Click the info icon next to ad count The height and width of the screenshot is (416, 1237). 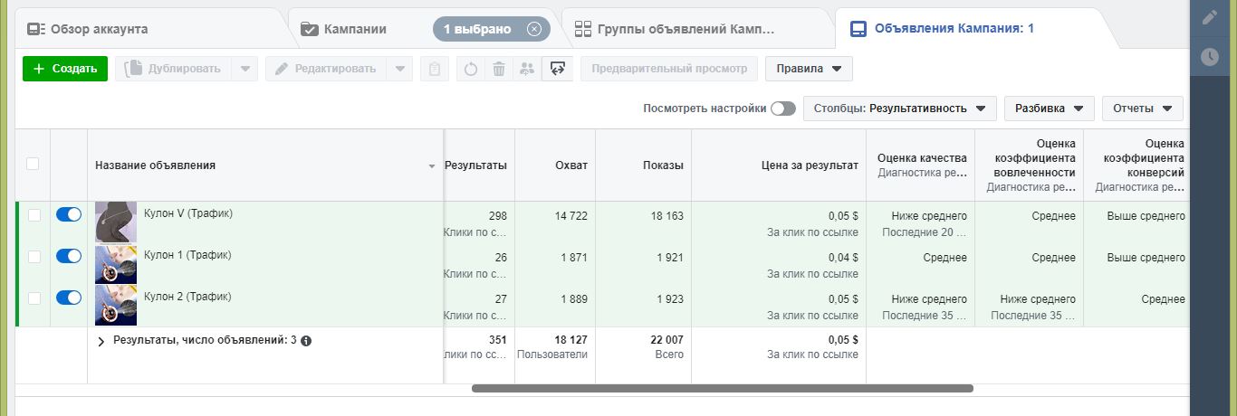coord(306,341)
